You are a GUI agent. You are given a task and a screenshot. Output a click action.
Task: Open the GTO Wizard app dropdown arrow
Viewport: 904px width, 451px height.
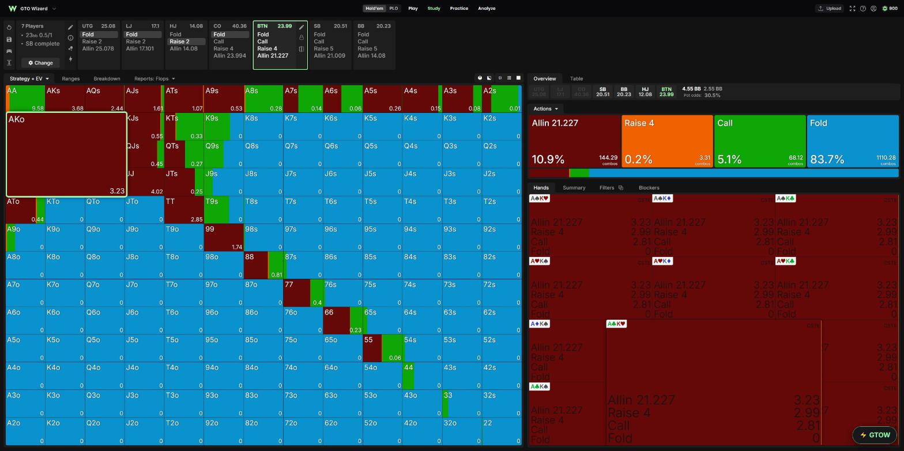point(54,9)
